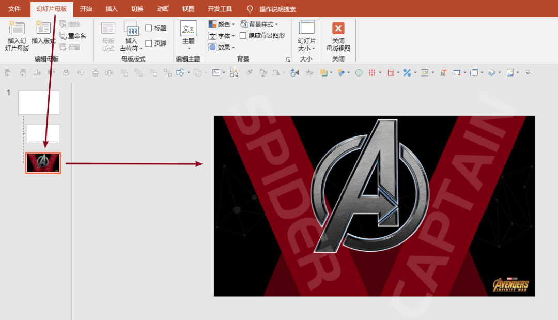Click the picture insert icon in toolbar
Image resolution: width=558 pixels, height=320 pixels.
point(457,72)
